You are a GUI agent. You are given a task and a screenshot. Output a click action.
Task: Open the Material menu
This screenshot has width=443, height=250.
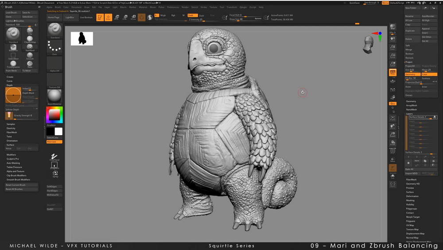pos(143,7)
